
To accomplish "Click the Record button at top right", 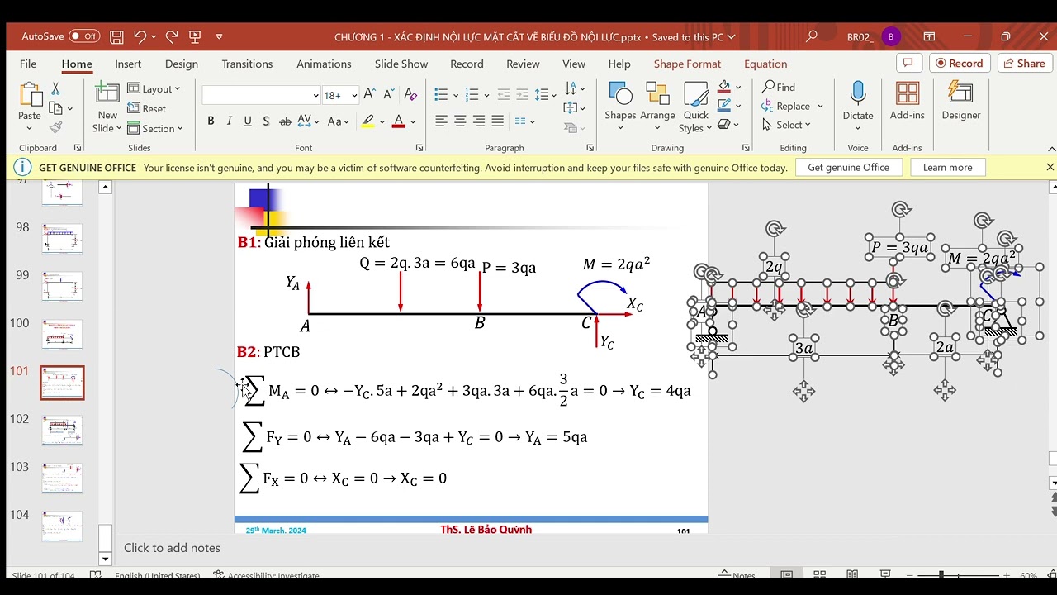I will point(960,63).
